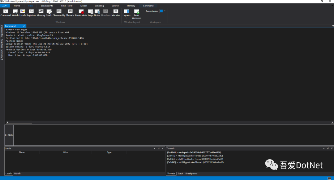Show the Stack window icon
Screen dimensions: 334x180
pos(49,13)
